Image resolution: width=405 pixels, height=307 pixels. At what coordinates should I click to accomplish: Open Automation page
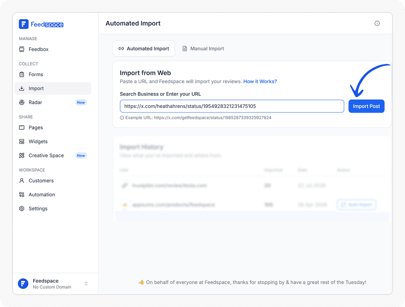pos(53,195)
